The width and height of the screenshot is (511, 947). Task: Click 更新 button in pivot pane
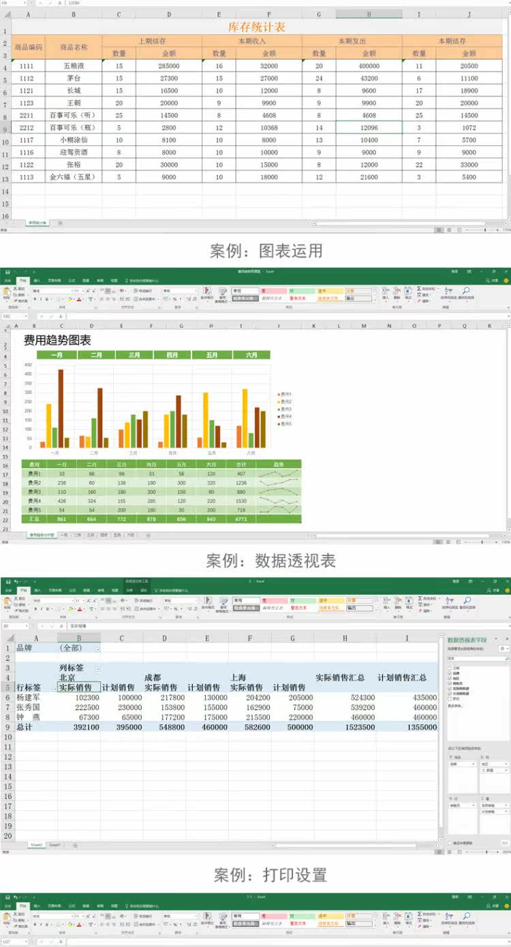click(x=505, y=843)
